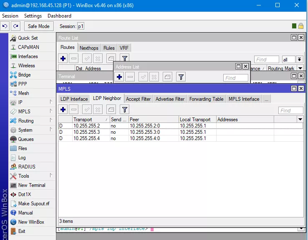This screenshot has width=308, height=240.
Task: Select the neighbor row 10.255.255.4
Action: 181,138
